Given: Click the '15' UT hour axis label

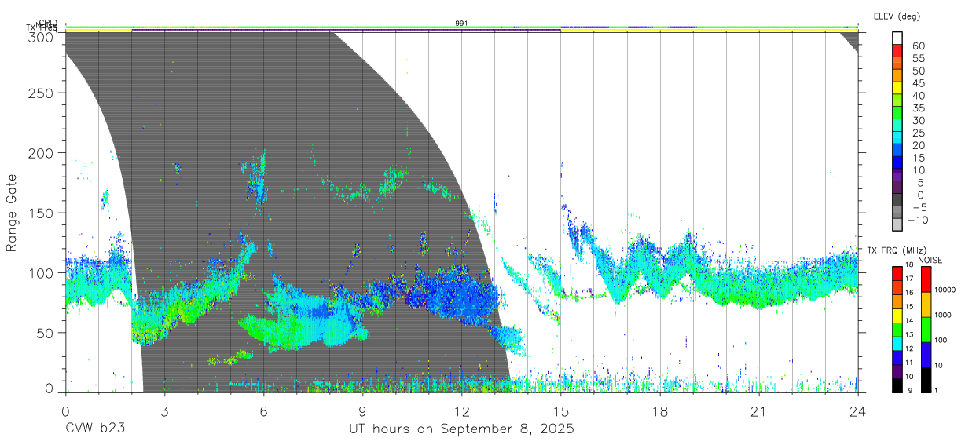Looking at the screenshot, I should (x=561, y=411).
